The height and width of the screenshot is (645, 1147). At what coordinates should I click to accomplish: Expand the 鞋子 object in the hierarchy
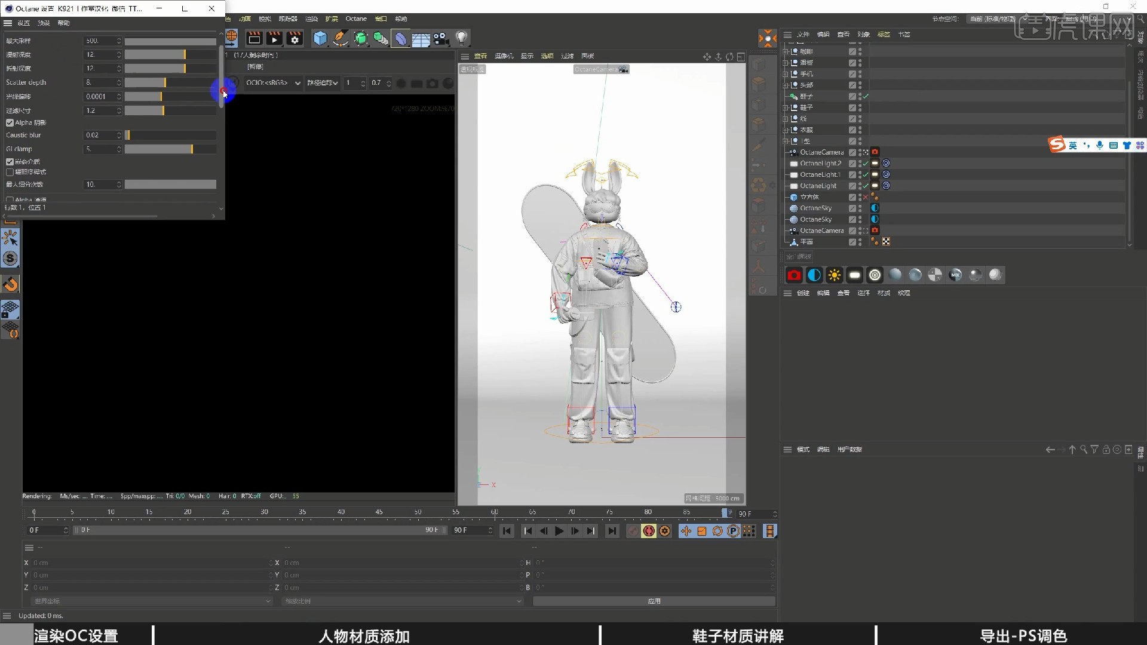[x=786, y=107]
